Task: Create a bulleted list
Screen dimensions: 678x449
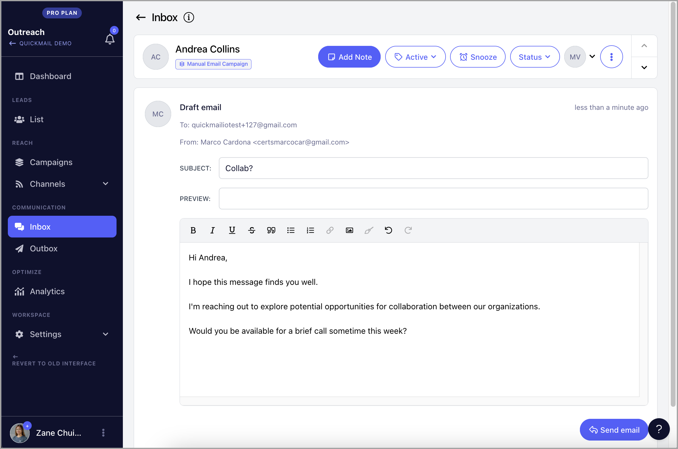Action: pyautogui.click(x=291, y=231)
